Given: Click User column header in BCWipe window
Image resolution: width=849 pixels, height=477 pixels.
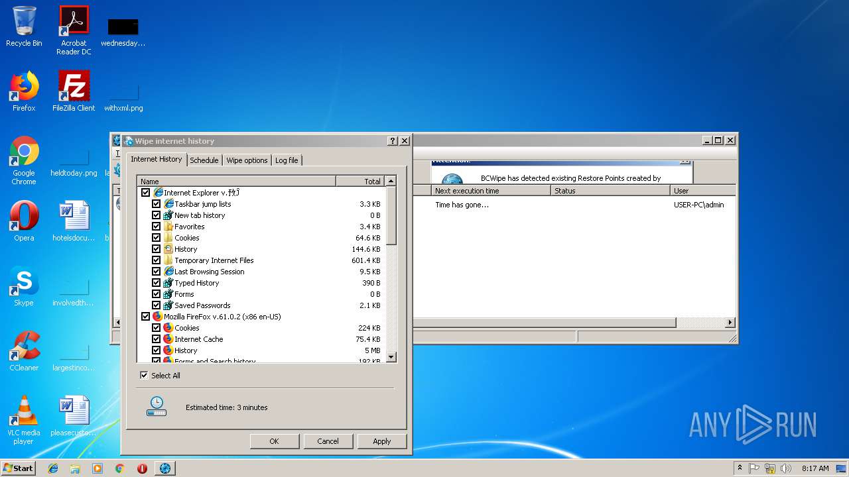Looking at the screenshot, I should (x=703, y=191).
